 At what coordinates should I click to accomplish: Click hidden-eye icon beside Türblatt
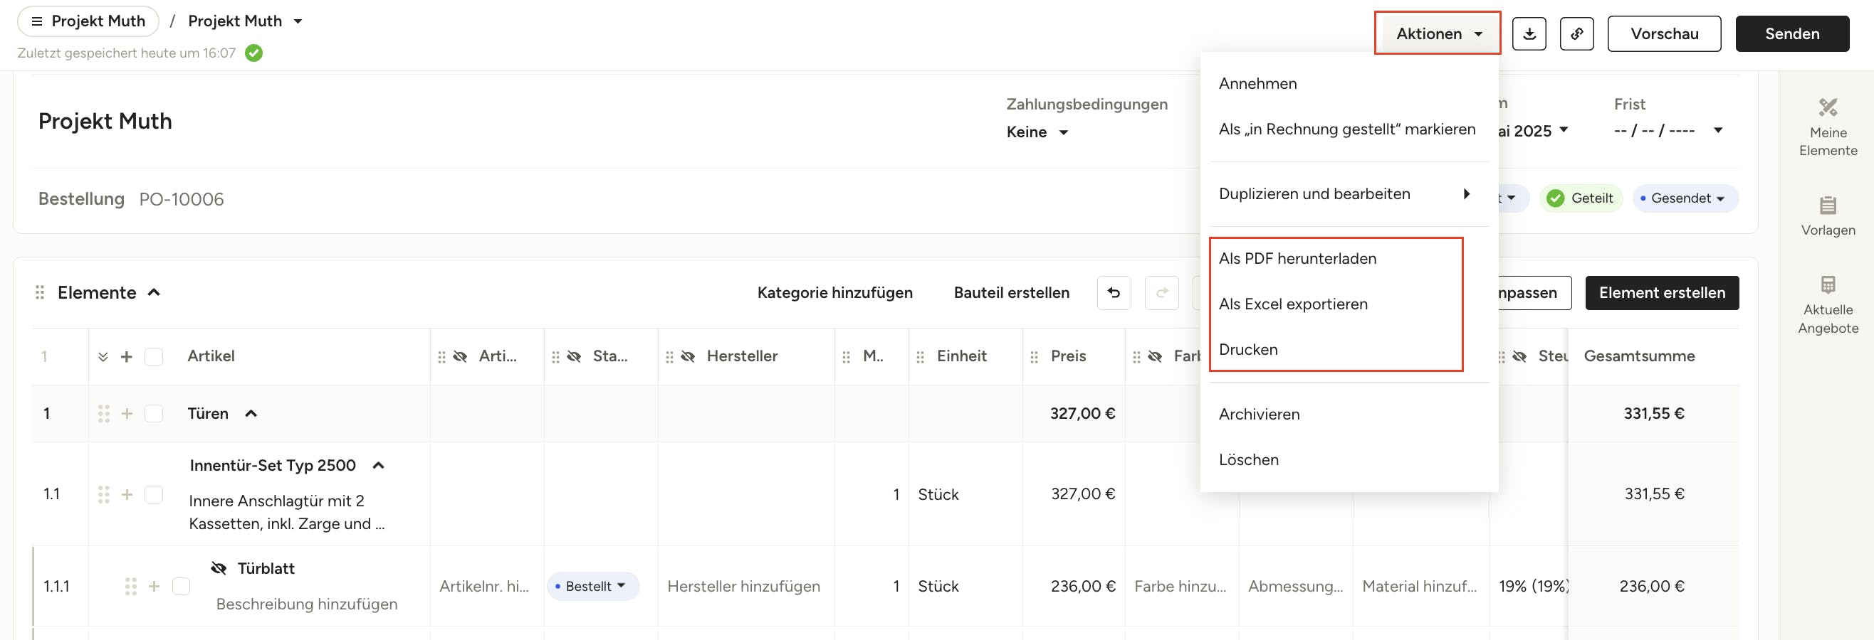(219, 568)
